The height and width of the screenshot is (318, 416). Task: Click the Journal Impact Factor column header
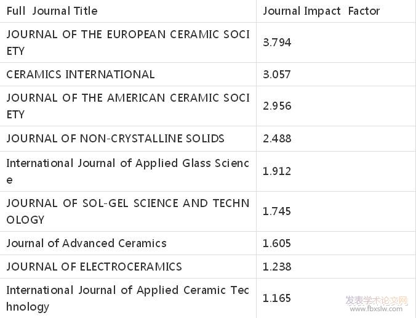(x=321, y=11)
